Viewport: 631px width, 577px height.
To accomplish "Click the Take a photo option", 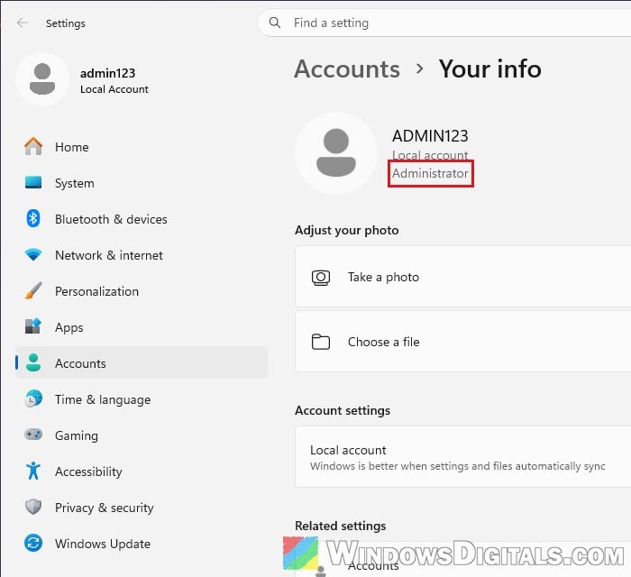I will click(x=462, y=277).
